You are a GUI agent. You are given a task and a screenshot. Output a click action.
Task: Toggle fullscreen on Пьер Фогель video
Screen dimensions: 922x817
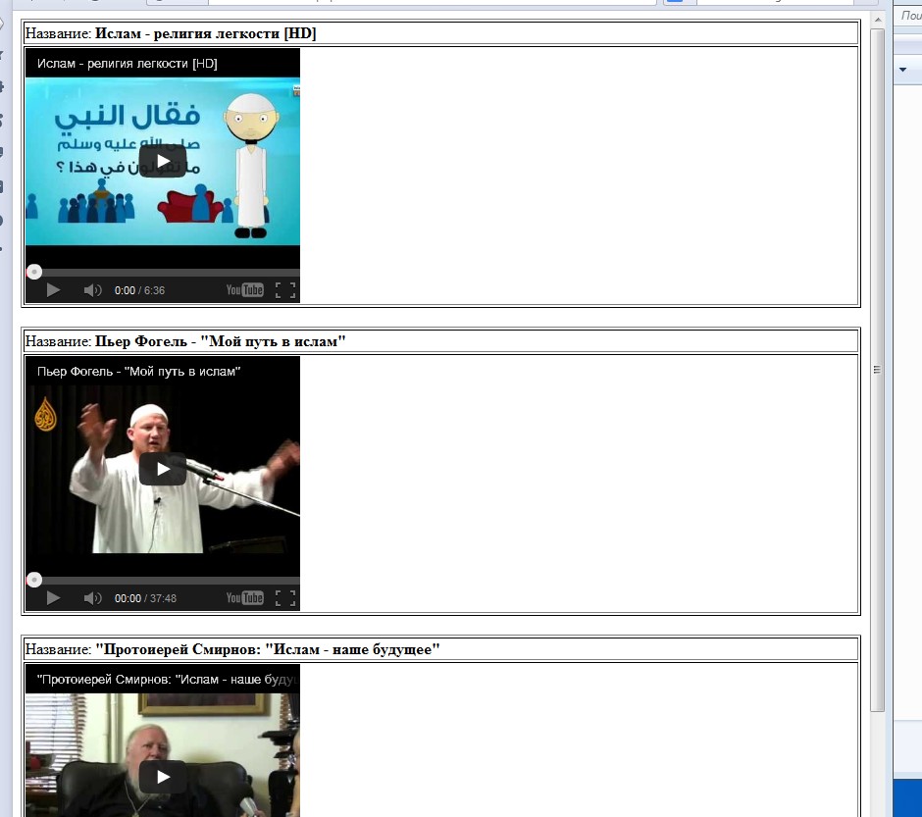point(285,598)
